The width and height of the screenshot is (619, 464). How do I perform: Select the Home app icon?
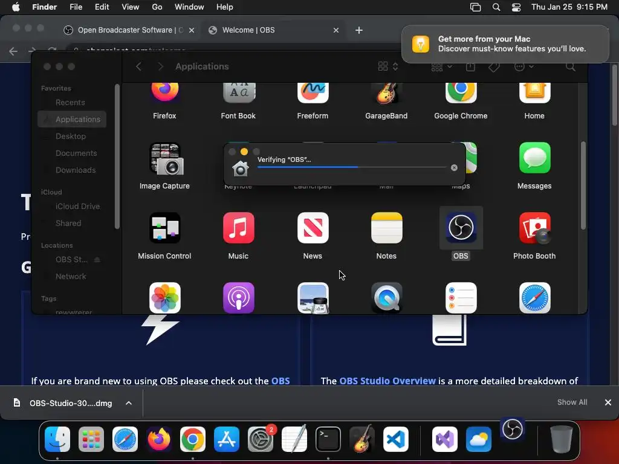534,93
